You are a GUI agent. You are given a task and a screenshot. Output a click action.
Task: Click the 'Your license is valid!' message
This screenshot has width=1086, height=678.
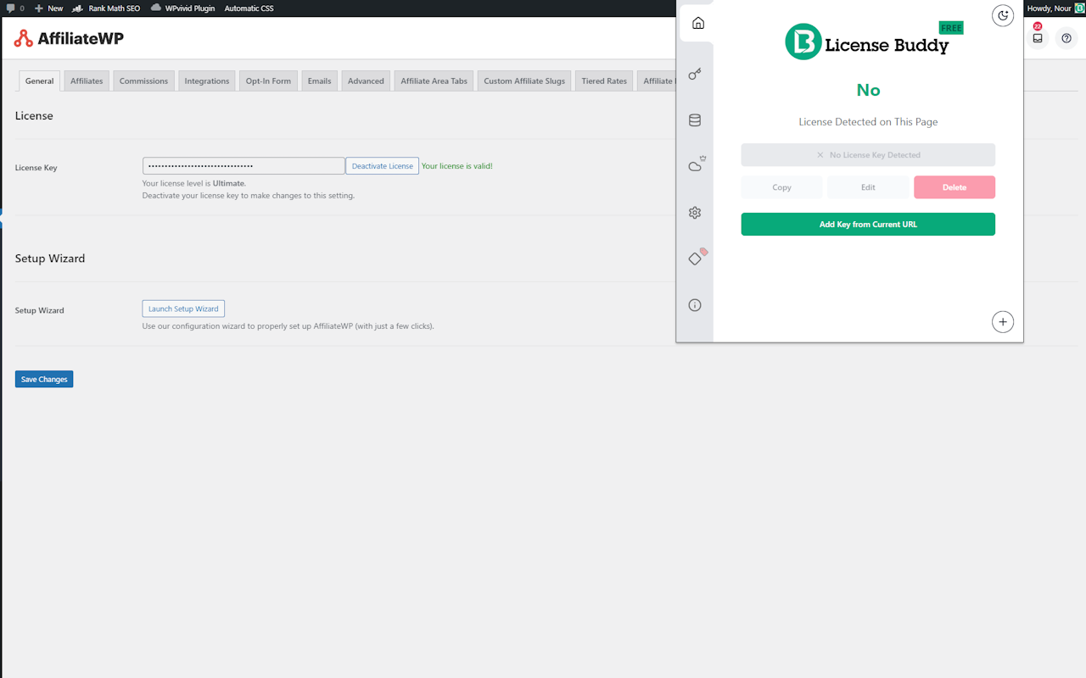tap(457, 166)
